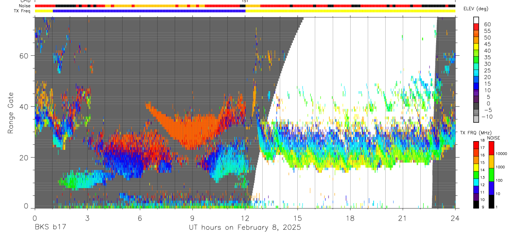Click the '1000' value in NOISE legend
This screenshot has height=236, width=512.
coord(500,167)
